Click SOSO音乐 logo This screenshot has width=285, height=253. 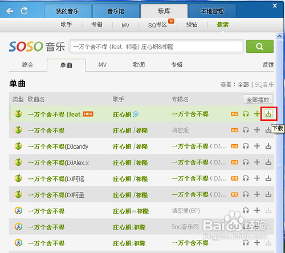[37, 47]
